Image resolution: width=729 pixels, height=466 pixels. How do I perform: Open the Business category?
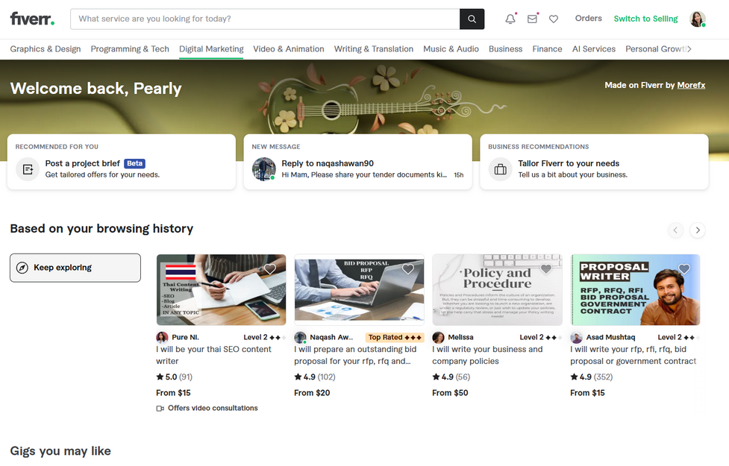505,48
